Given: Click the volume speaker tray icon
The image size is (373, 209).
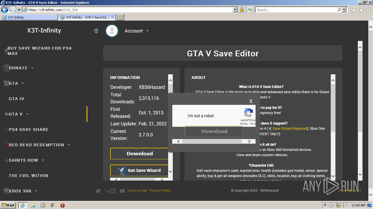Looking at the screenshot, I should [331, 205].
